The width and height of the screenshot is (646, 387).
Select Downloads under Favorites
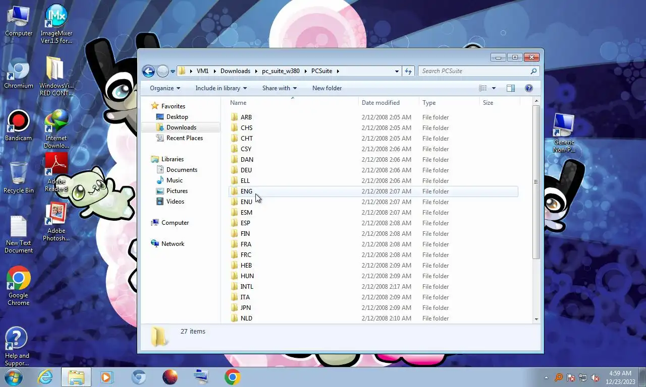click(x=181, y=127)
